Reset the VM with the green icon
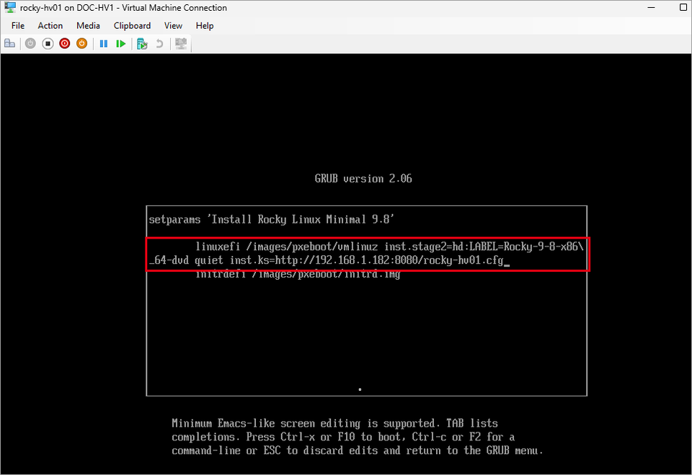This screenshot has width=692, height=475. click(121, 43)
